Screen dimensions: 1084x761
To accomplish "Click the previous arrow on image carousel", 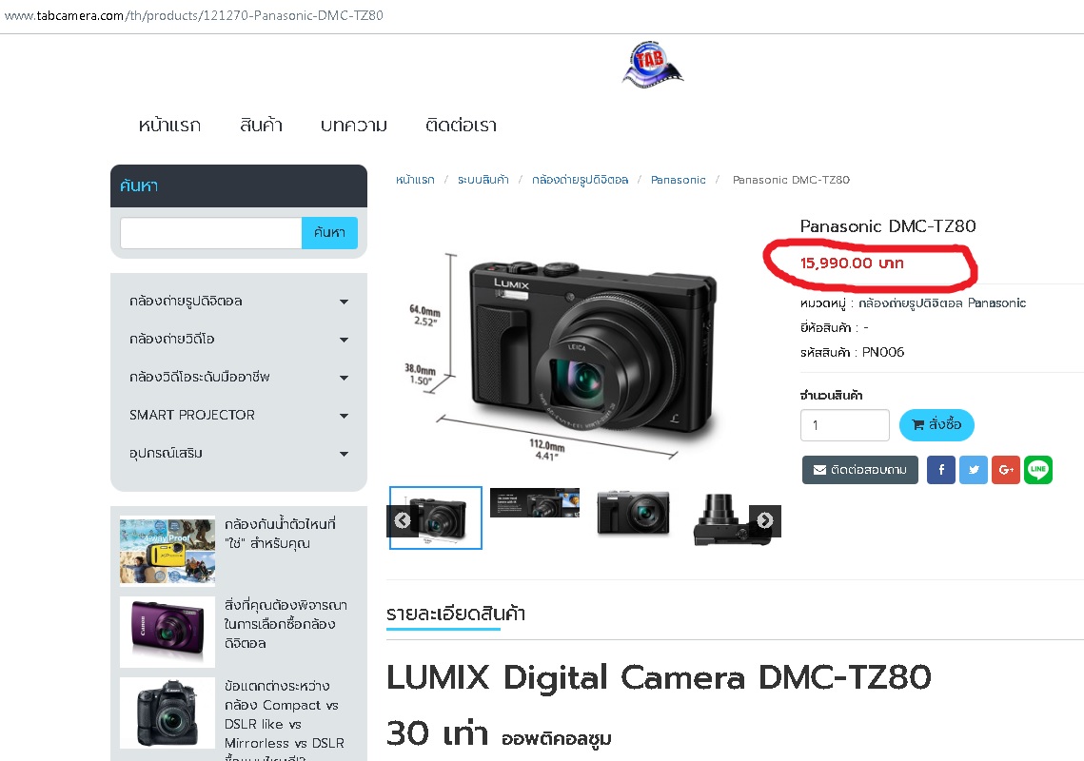I will tap(403, 520).
